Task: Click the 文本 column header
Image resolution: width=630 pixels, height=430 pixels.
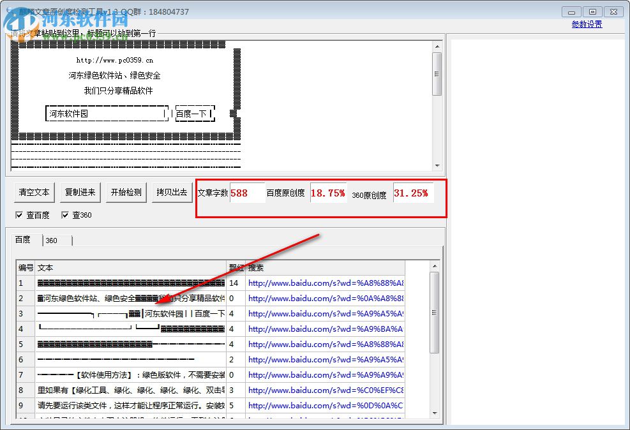Action: tap(131, 268)
